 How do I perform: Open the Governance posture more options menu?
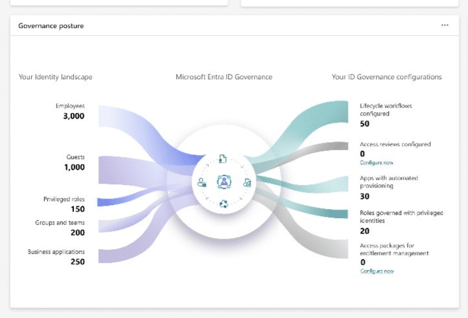445,25
